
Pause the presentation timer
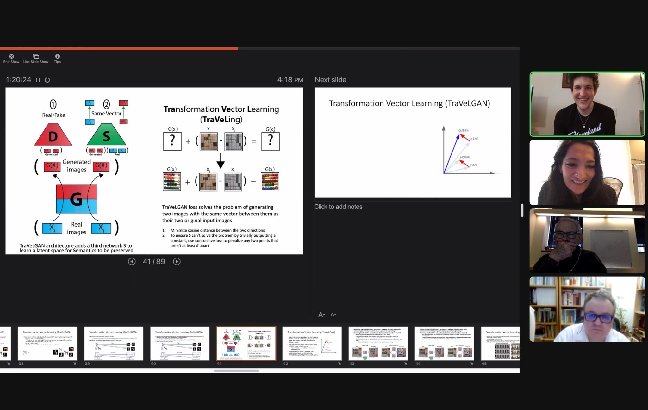tap(38, 80)
